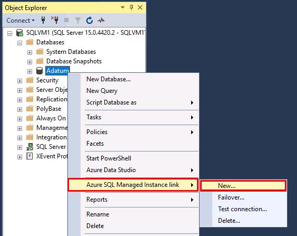
Task: Click the pin auto-hide icon in Object Explorer
Action: pos(131,7)
